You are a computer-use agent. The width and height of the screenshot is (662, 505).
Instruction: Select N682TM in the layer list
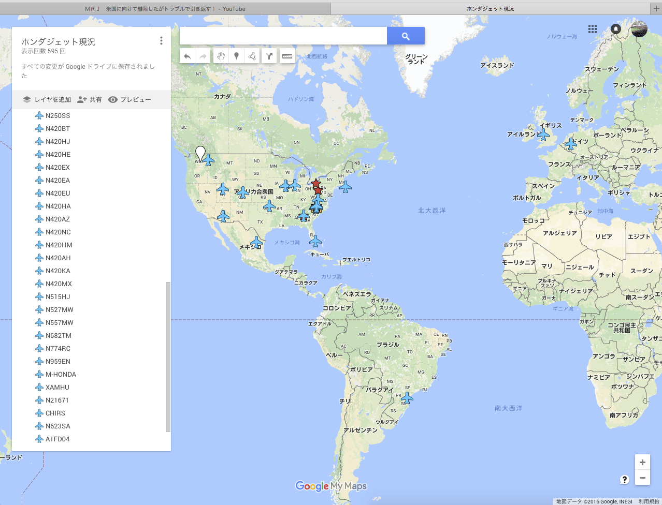59,335
